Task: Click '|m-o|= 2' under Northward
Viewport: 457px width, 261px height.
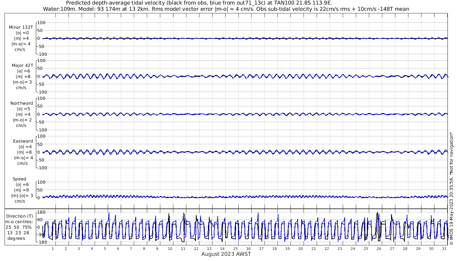Action: click(x=22, y=120)
